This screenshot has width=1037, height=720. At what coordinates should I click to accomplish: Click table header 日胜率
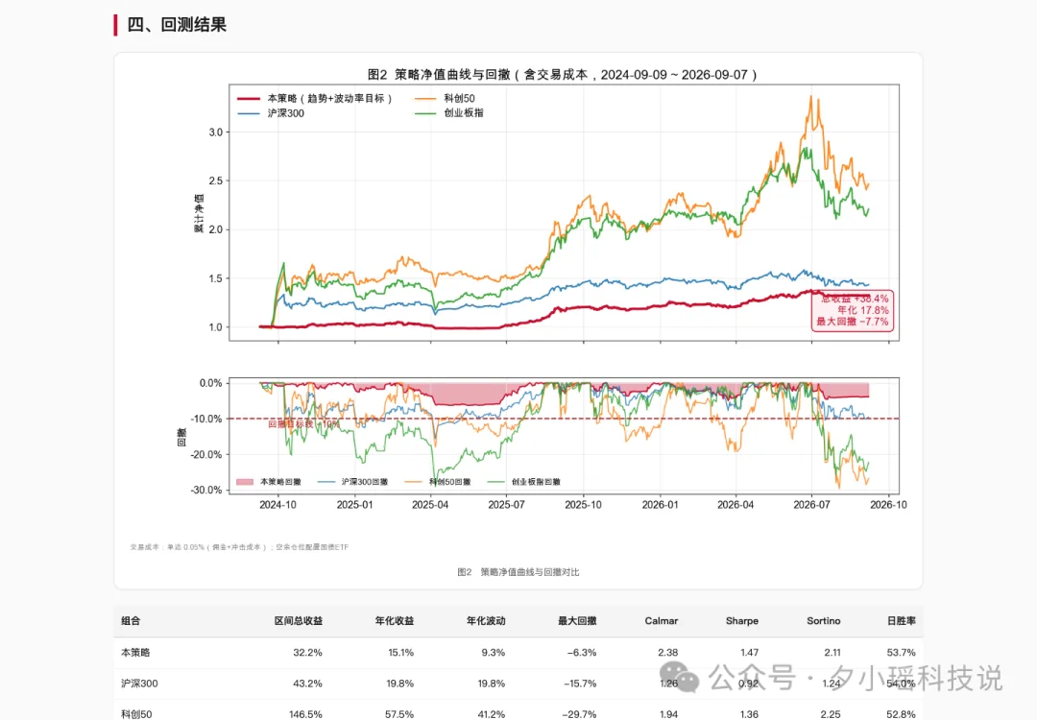click(x=902, y=621)
